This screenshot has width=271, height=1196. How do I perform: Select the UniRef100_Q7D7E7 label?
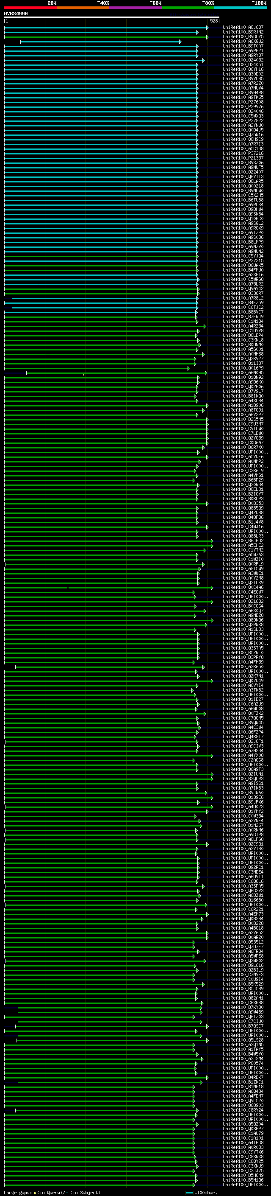[243, 947]
